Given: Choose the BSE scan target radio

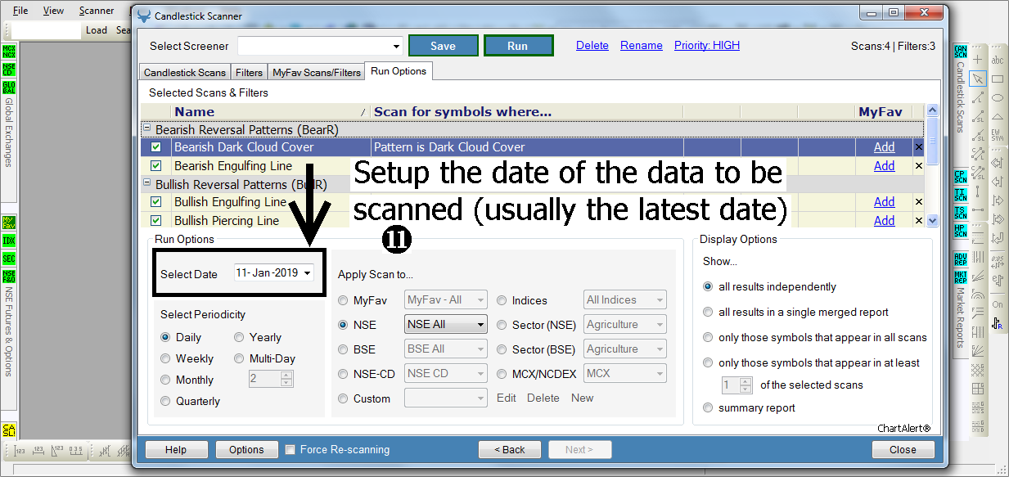Looking at the screenshot, I should point(343,349).
